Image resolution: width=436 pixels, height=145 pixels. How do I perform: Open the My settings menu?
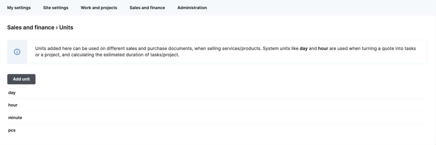point(19,8)
